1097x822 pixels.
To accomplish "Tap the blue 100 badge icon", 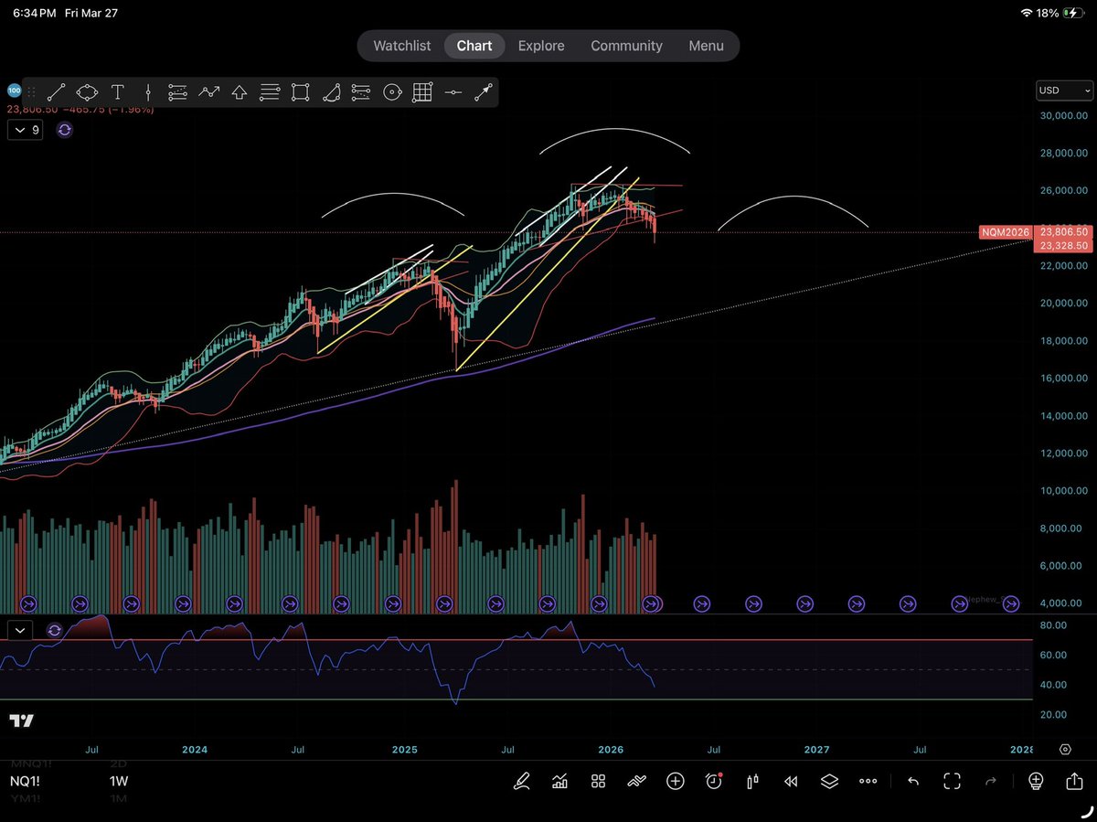I will 14,91.
